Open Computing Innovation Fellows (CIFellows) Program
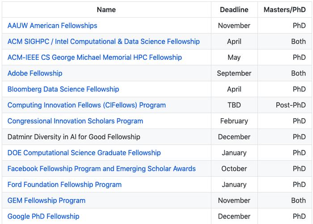This screenshot has height=224, width=313. [x=87, y=105]
